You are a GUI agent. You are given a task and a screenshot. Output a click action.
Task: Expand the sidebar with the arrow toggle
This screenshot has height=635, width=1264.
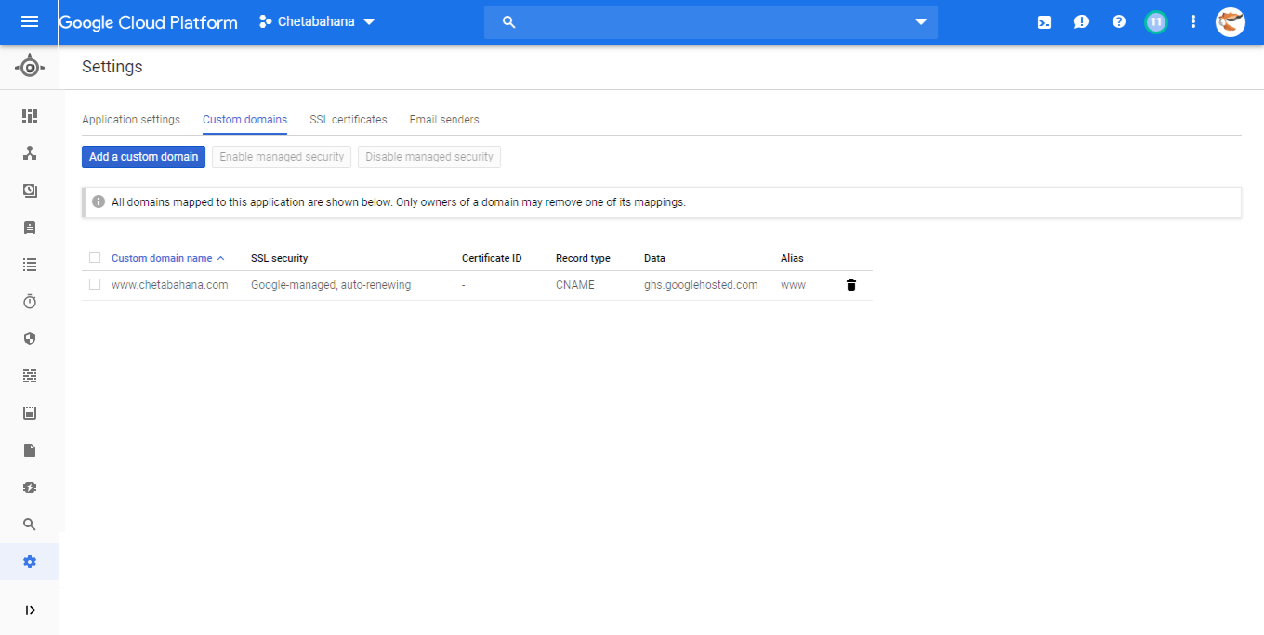click(x=30, y=610)
